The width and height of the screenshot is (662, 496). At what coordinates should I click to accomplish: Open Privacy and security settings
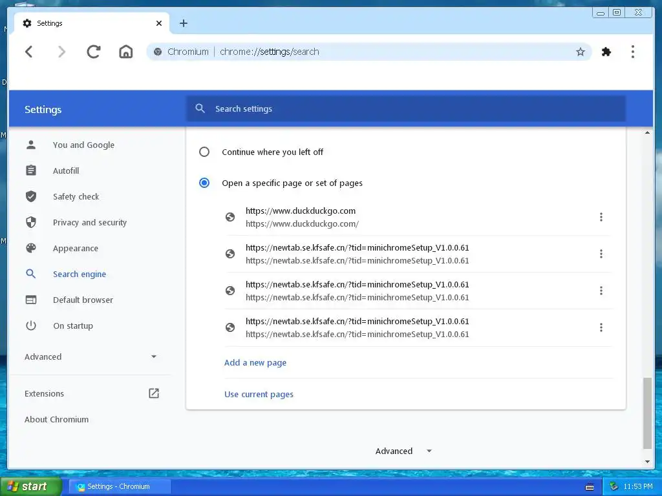[x=89, y=222]
